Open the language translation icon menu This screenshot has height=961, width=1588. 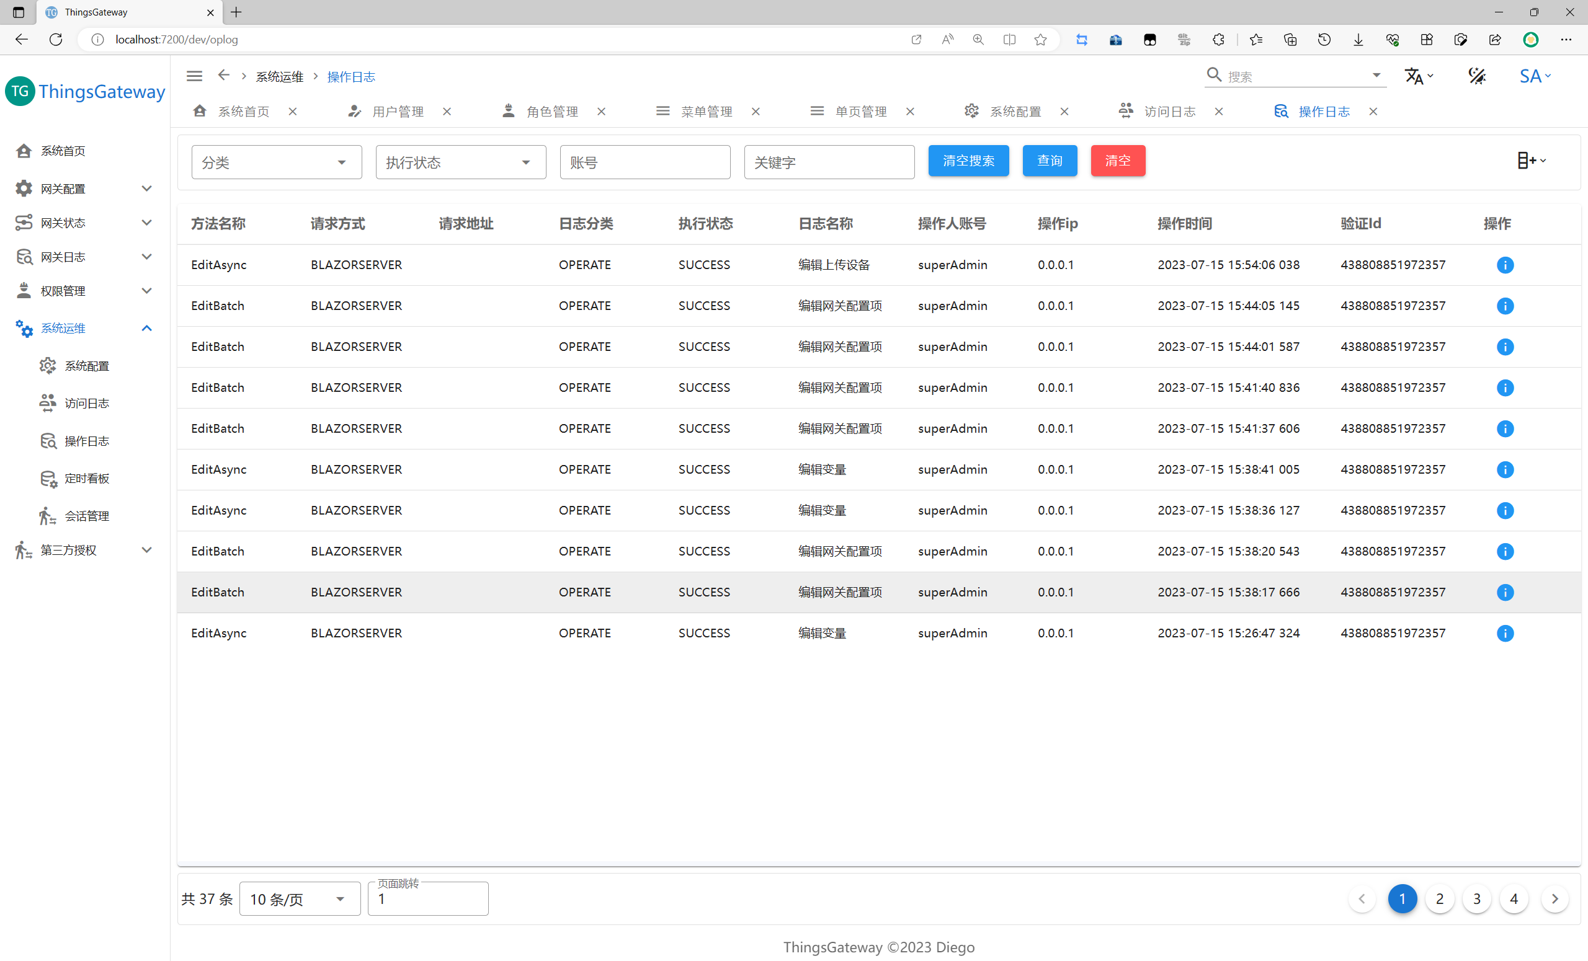[x=1418, y=76]
